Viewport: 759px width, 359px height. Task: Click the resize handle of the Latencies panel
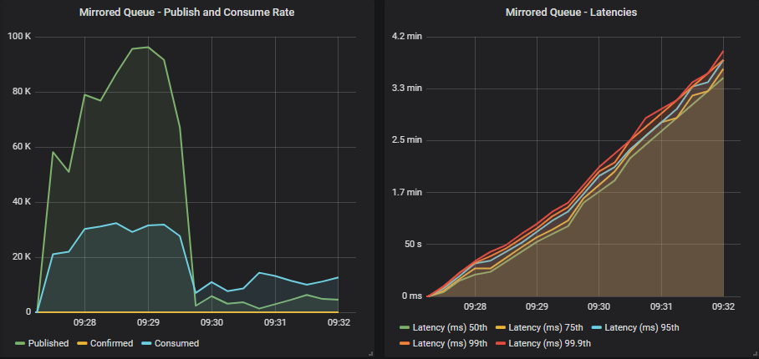[x=752, y=354]
